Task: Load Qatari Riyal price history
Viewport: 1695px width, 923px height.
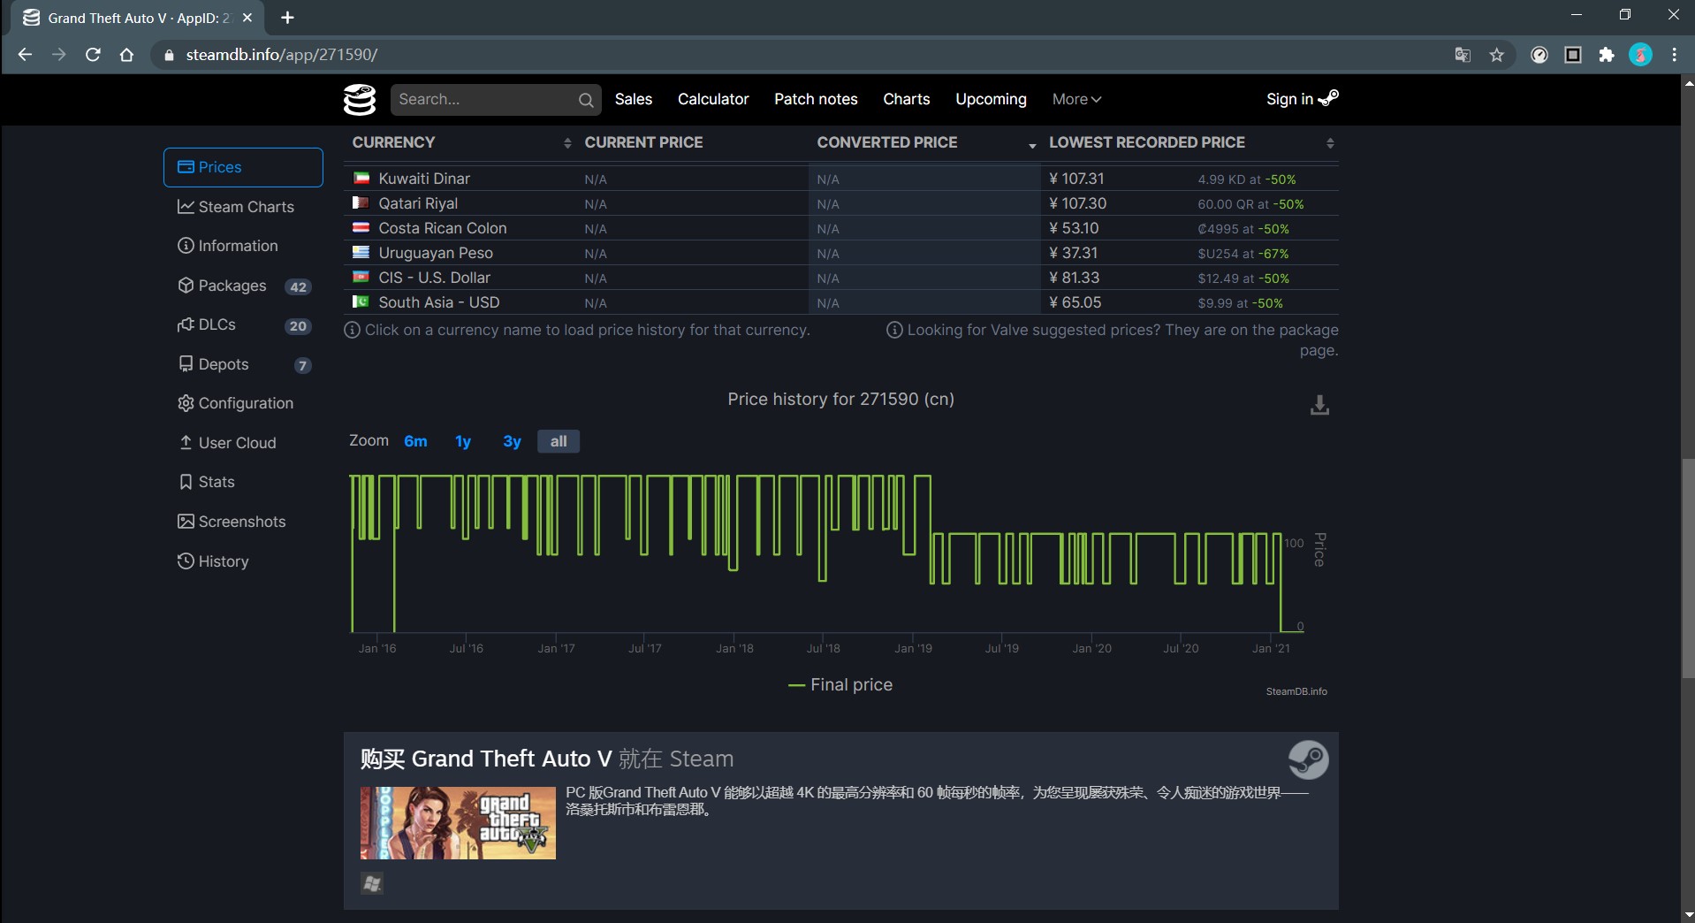Action: point(418,203)
